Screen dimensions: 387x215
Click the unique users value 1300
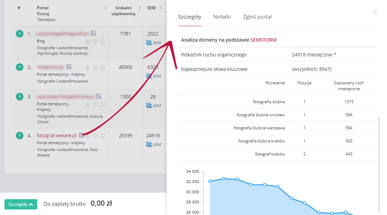(125, 97)
